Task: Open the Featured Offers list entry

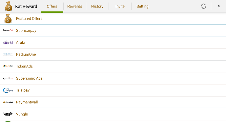Action: [x=113, y=19]
